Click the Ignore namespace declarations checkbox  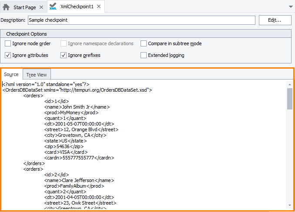(x=64, y=43)
